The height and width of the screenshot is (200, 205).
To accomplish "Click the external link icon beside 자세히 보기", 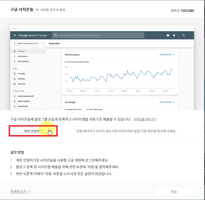I will 29,192.
